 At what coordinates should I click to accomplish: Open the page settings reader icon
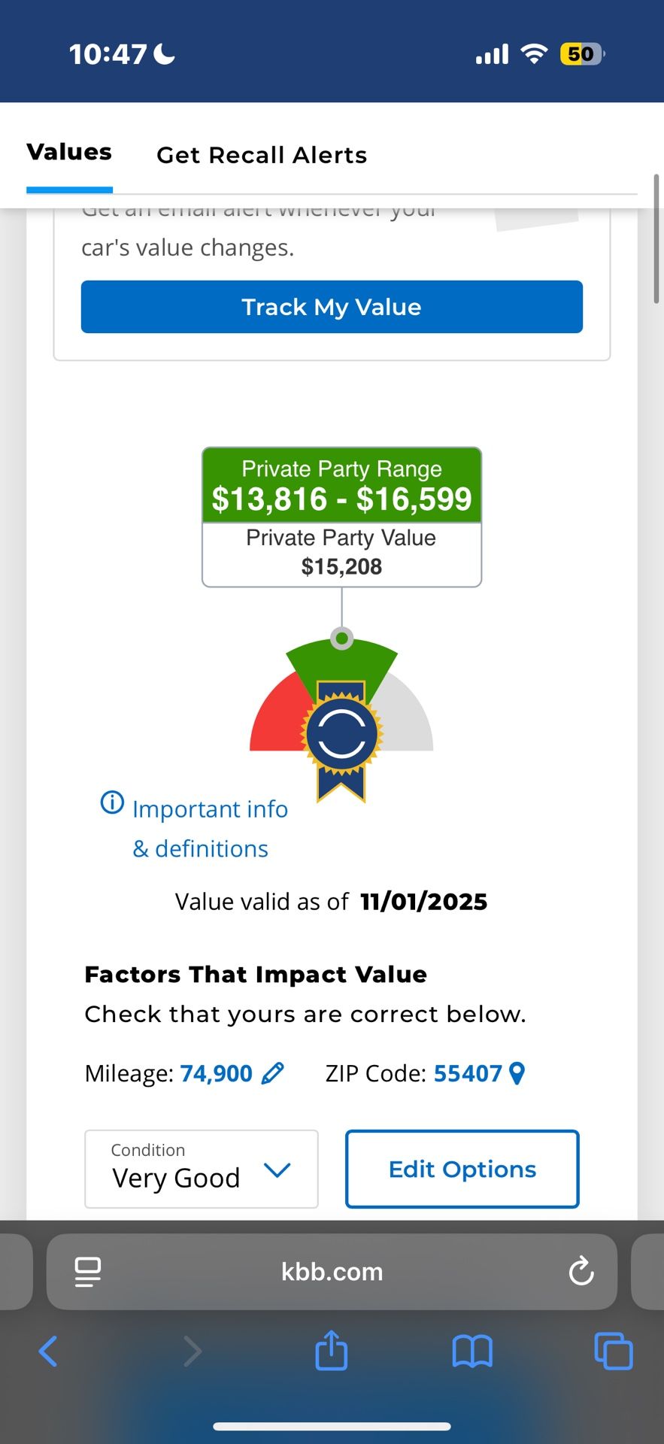88,1272
